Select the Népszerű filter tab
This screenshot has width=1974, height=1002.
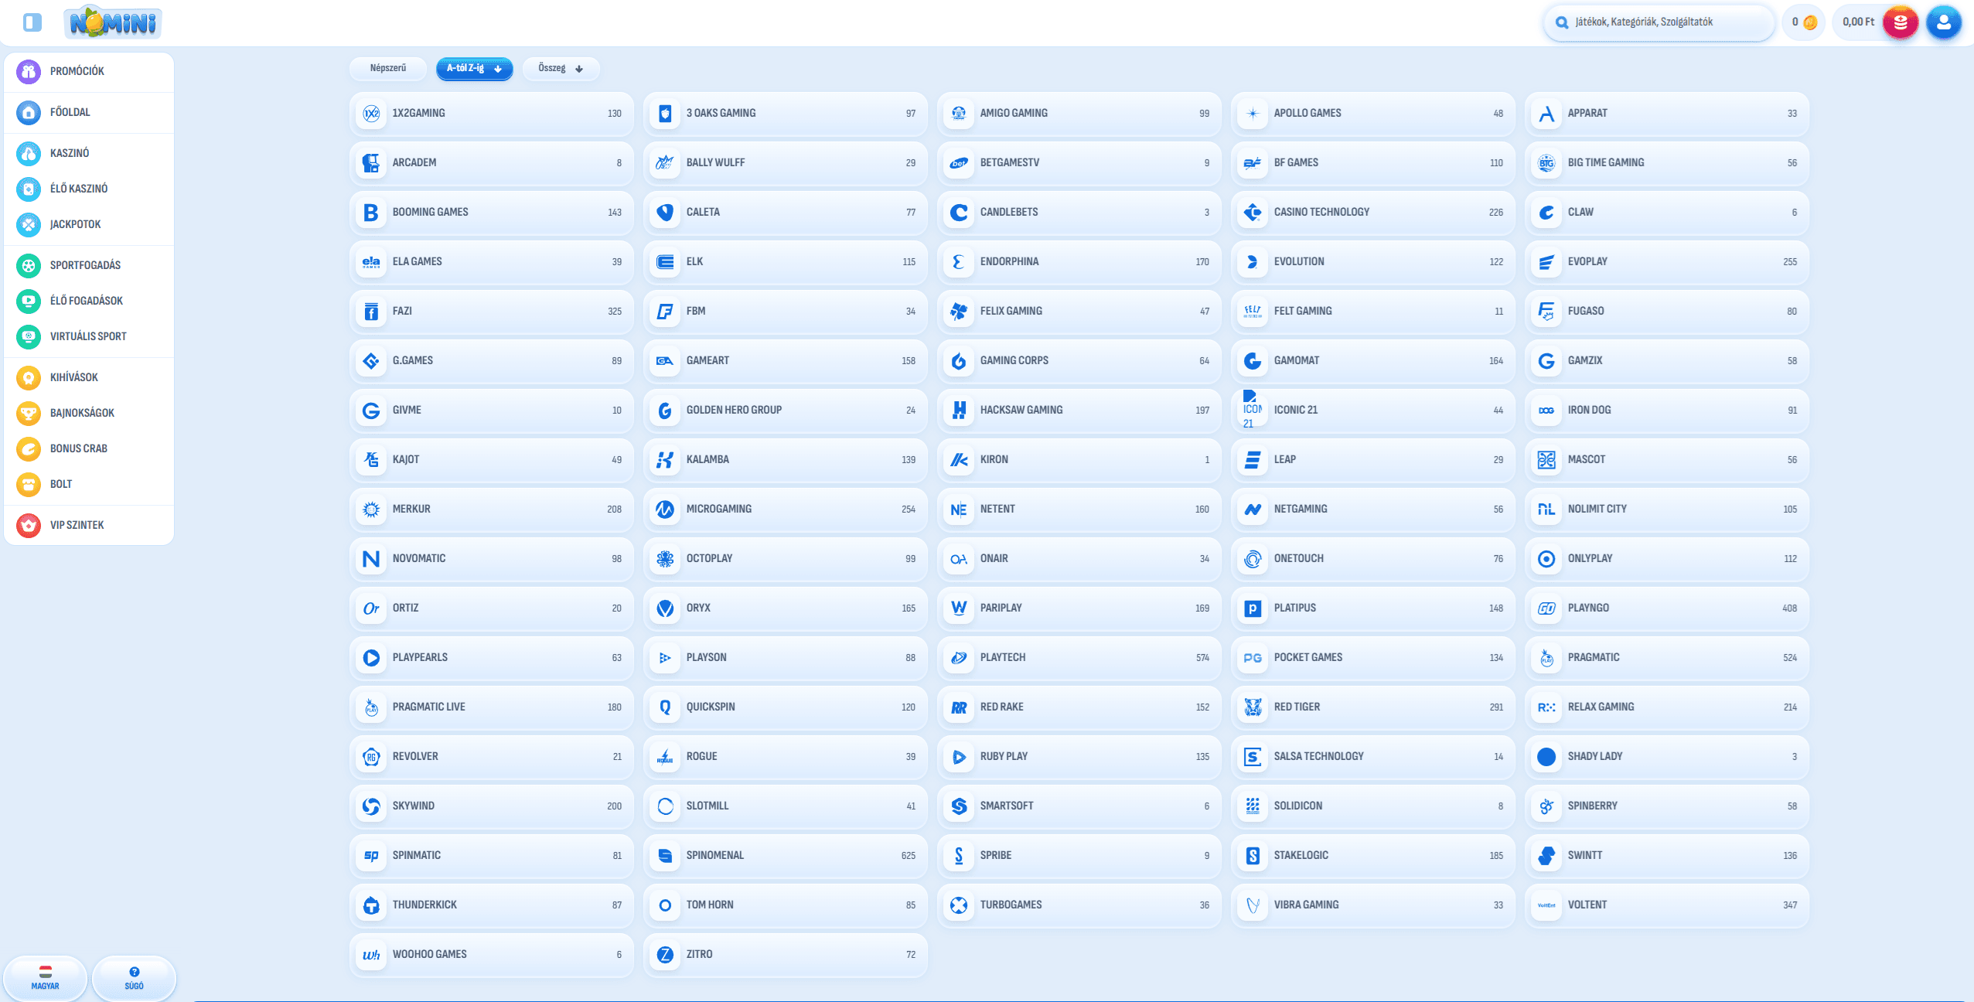click(x=387, y=68)
